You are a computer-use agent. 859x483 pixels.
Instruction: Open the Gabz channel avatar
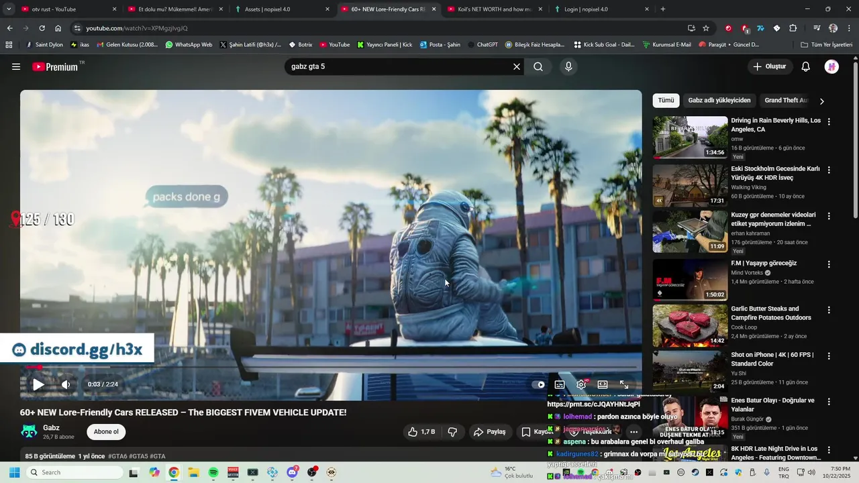click(29, 431)
